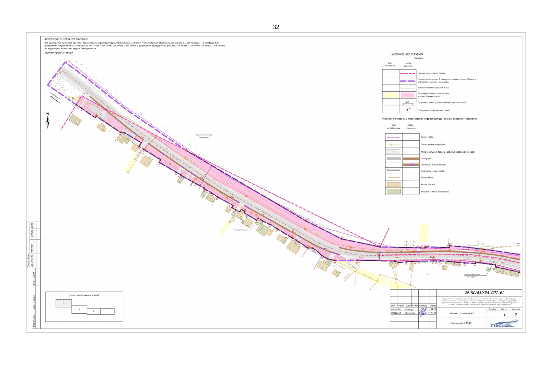Click page number 32 at top
This screenshot has width=552, height=390.
276,27
